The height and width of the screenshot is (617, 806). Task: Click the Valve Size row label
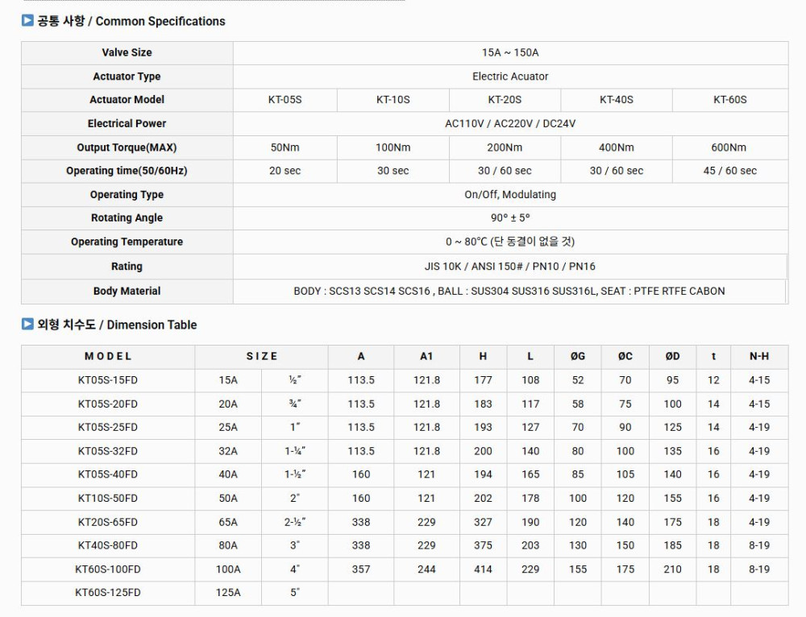[127, 52]
